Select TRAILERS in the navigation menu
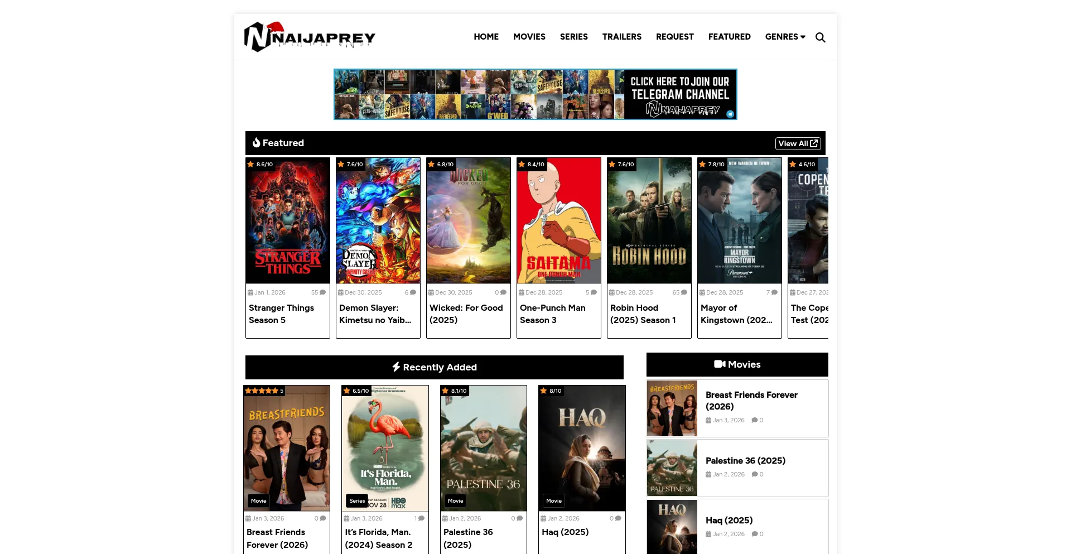1071x554 pixels. pos(622,37)
